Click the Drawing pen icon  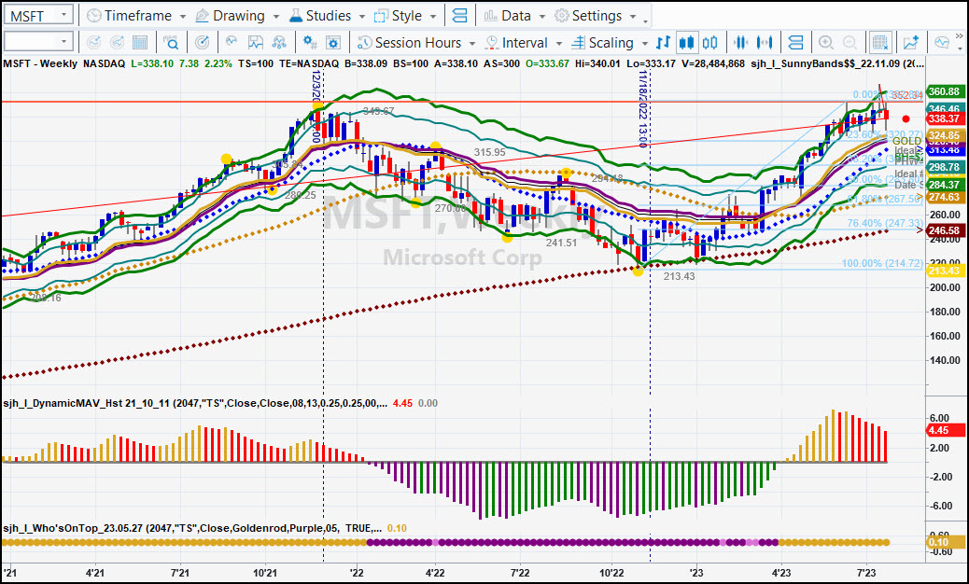202,16
